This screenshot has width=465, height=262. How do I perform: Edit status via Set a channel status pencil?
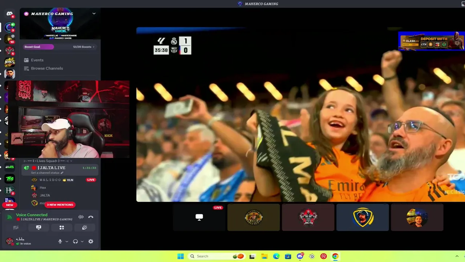pos(62,173)
